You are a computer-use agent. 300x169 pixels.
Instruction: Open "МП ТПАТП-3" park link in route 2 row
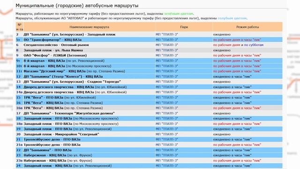(x=167, y=34)
